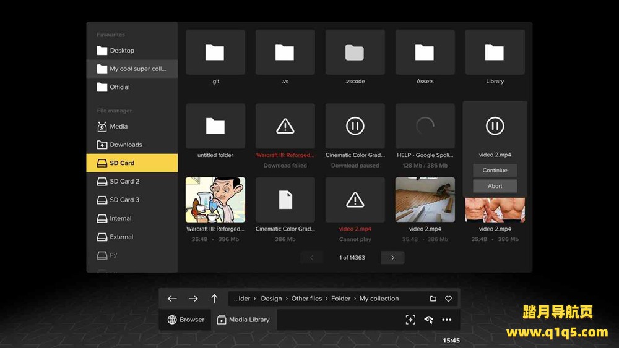Resume the paused Cinematic Color Grad download
Image resolution: width=619 pixels, height=348 pixels.
click(x=355, y=126)
